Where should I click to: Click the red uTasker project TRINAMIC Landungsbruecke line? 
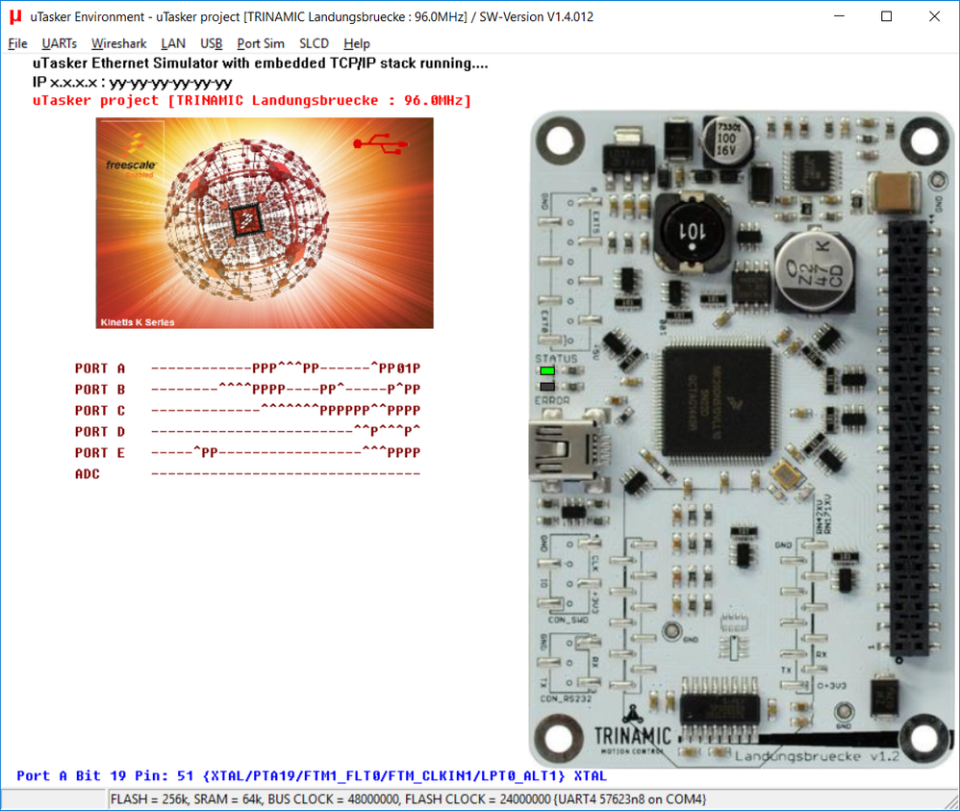click(252, 100)
